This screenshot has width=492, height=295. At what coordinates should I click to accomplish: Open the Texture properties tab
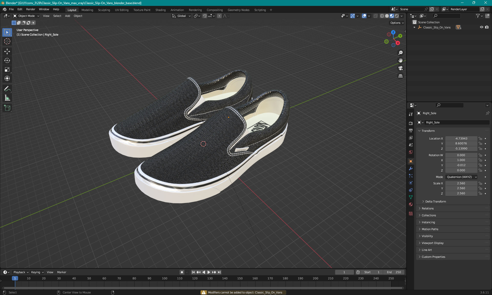pyautogui.click(x=411, y=214)
